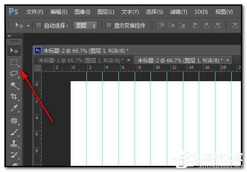
Task: Click Align Bottom Edges icon
Action: (x=182, y=25)
